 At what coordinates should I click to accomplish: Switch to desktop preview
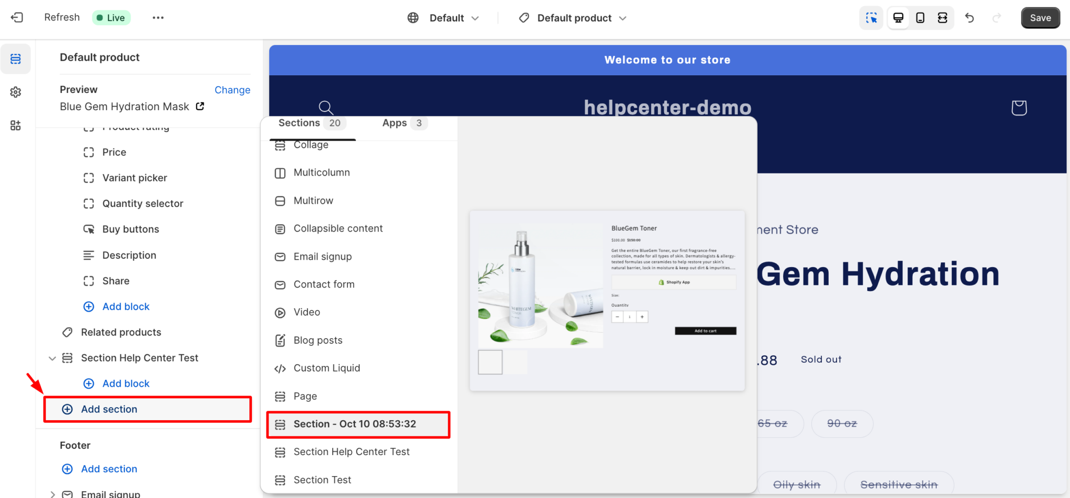(898, 17)
